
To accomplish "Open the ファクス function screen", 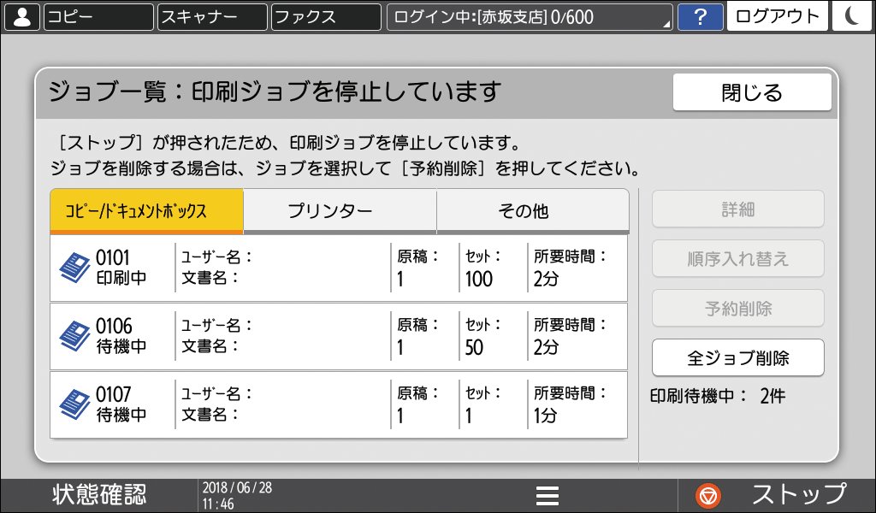I will pos(325,16).
